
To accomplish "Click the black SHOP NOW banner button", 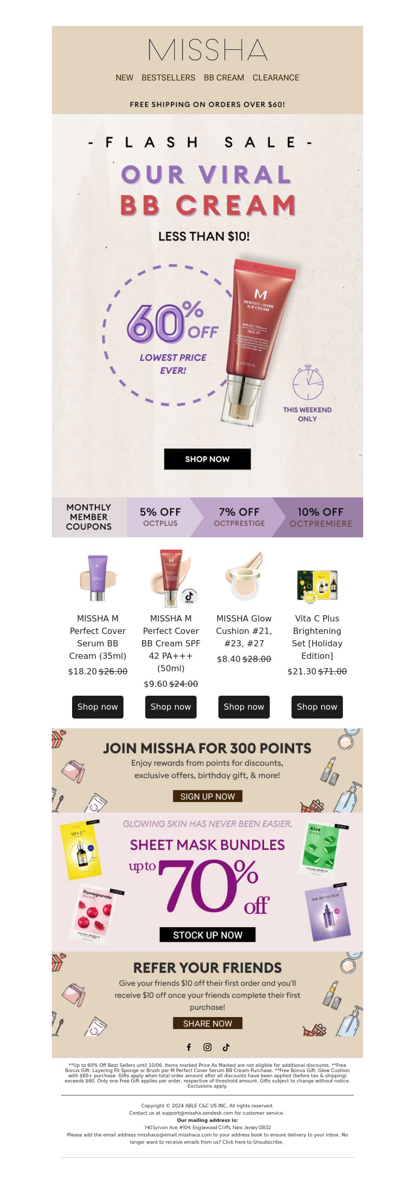I will click(x=208, y=459).
